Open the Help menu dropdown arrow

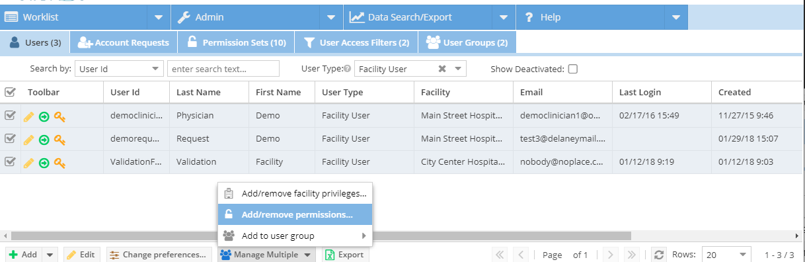click(675, 18)
